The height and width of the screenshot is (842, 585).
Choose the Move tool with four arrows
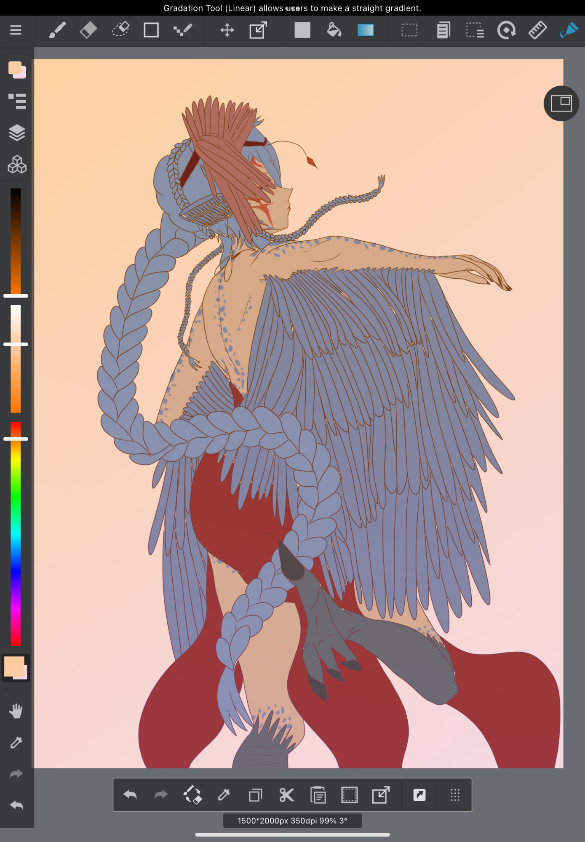pyautogui.click(x=227, y=30)
